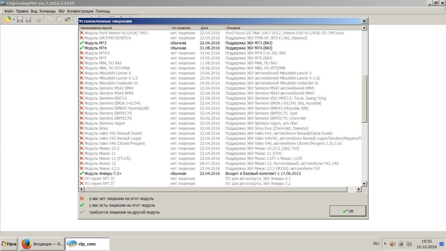The width and height of the screenshot is (446, 251).
Task: Select row Модуль Siemens Vagon
Action: 220,123
